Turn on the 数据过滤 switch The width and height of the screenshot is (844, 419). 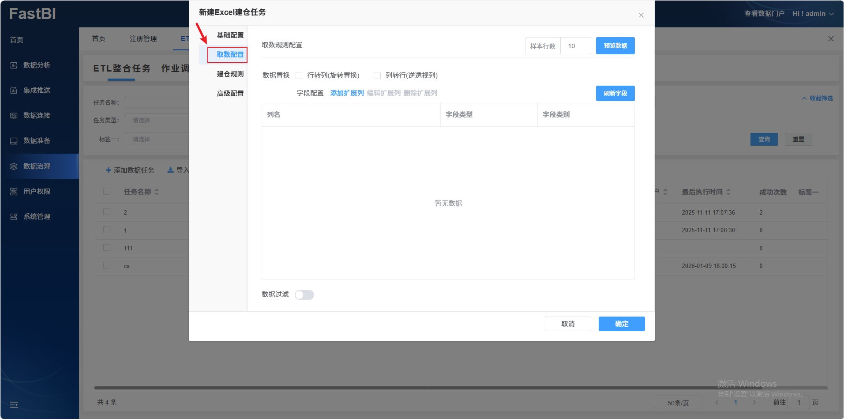tap(304, 295)
